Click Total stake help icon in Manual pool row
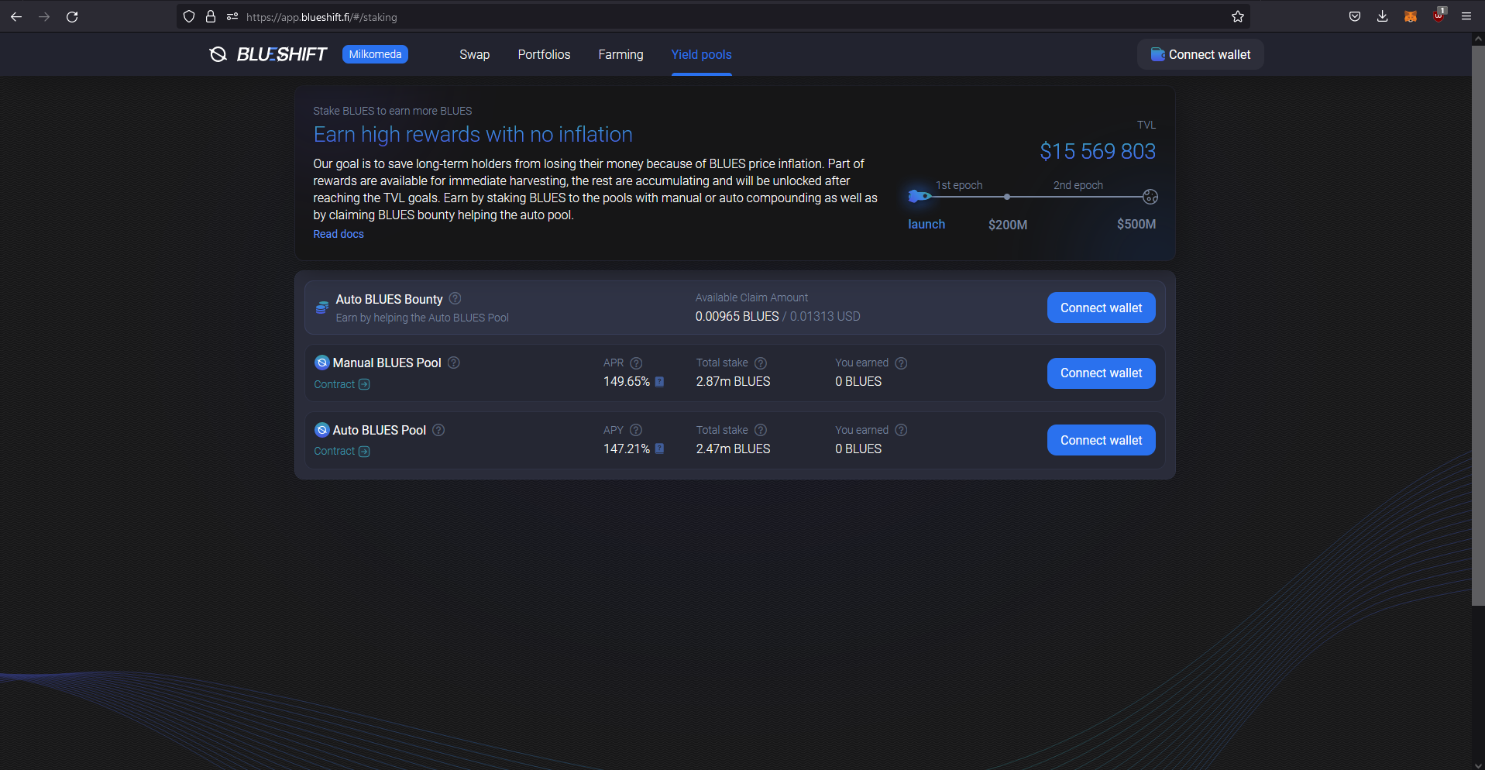1485x770 pixels. [x=761, y=363]
